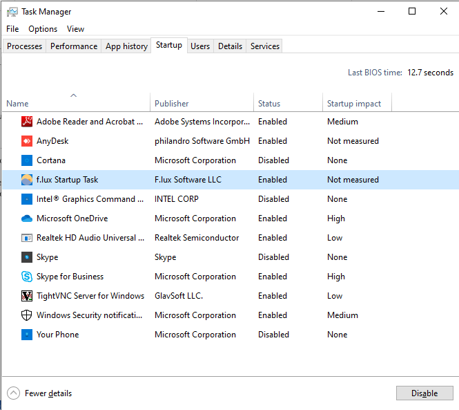Click publisher F.lux Software LLC

pos(188,180)
